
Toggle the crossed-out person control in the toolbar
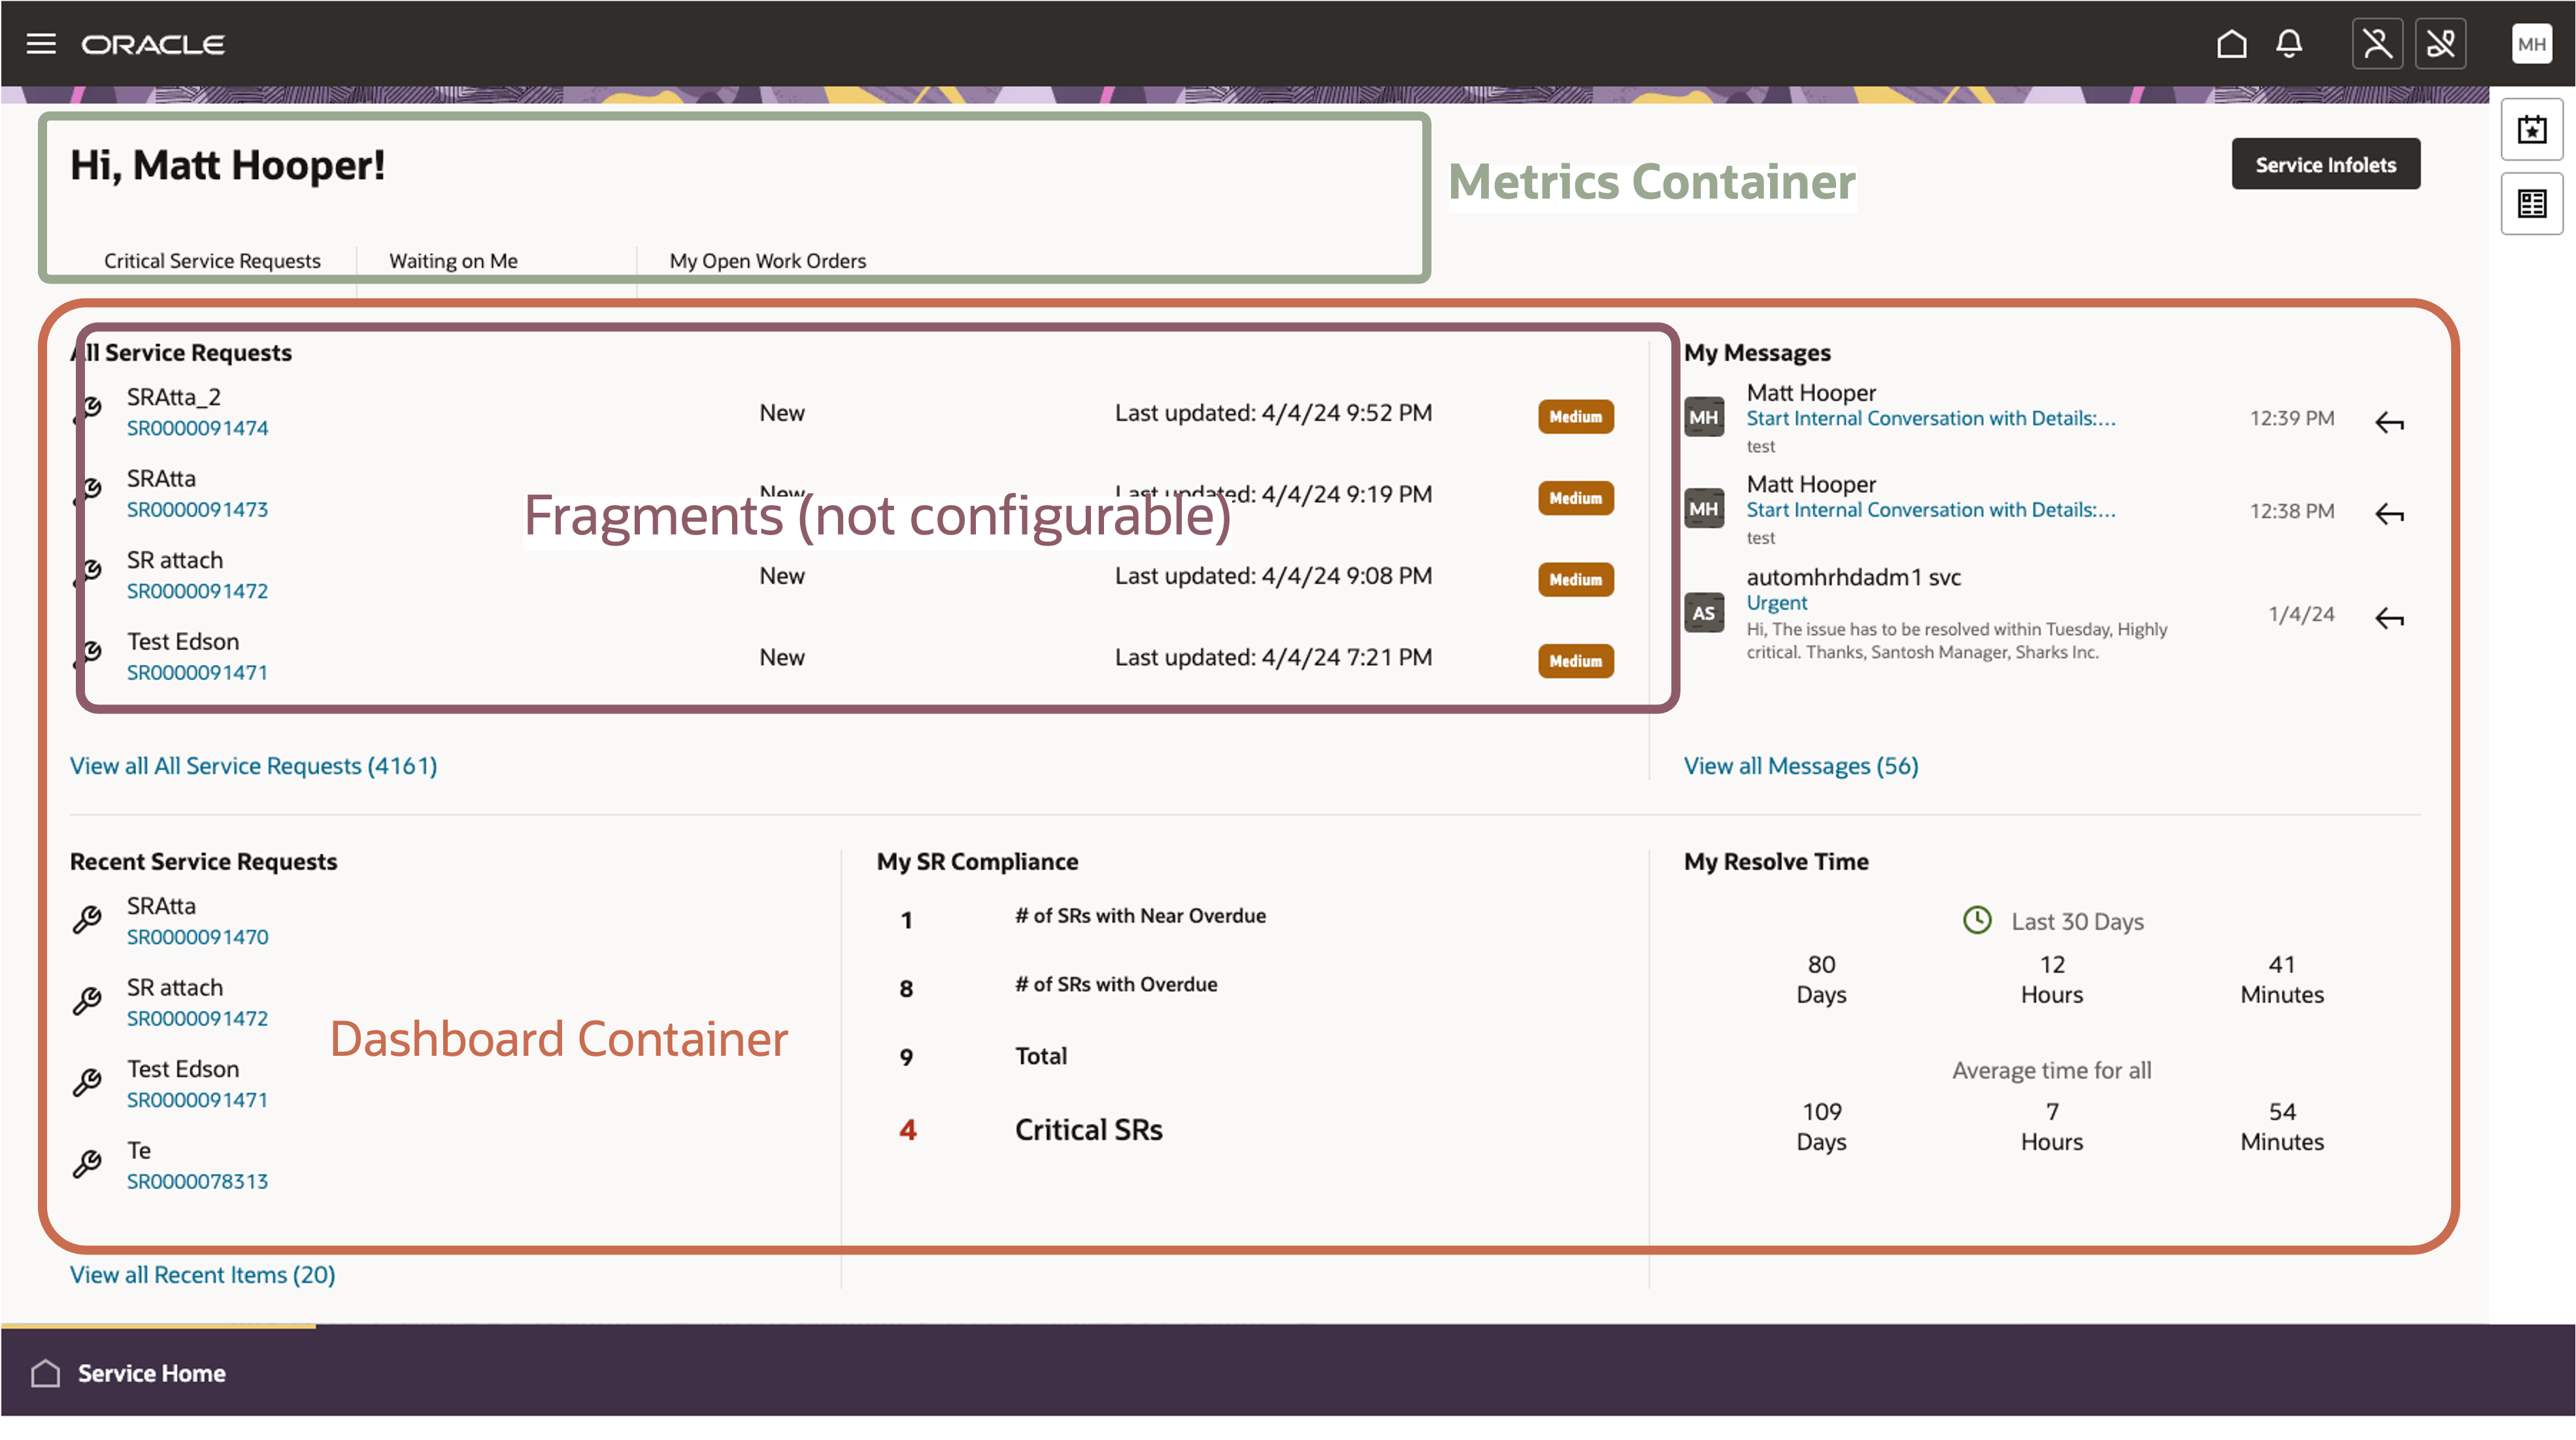(x=2377, y=43)
